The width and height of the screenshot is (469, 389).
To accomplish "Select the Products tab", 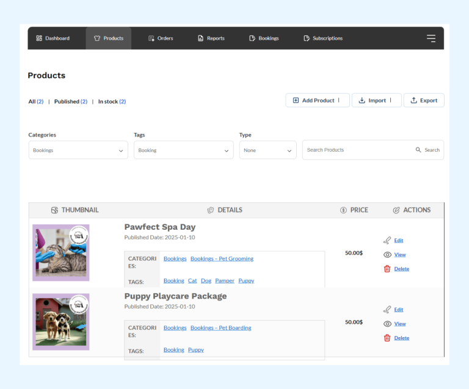I will click(x=109, y=38).
